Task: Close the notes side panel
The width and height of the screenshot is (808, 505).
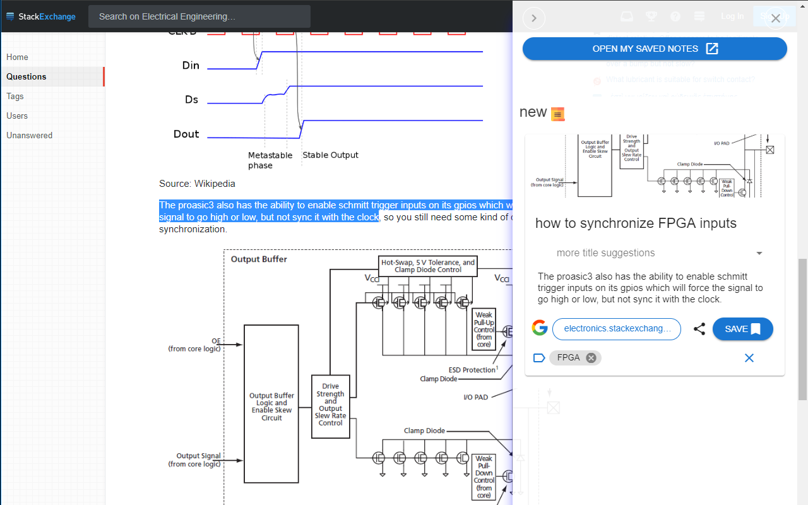Action: [x=776, y=18]
